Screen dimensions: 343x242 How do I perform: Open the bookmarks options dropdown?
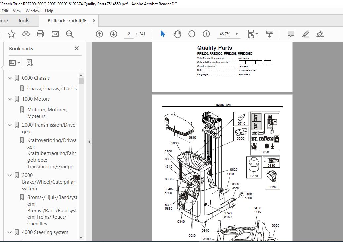(x=15, y=63)
